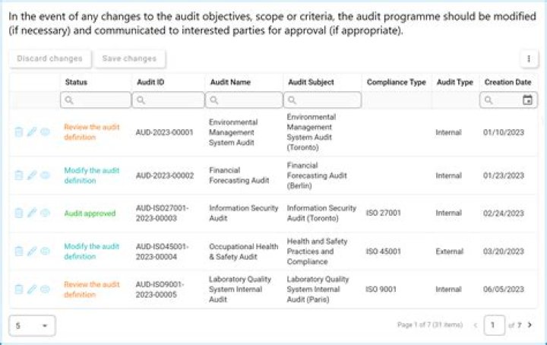Click the 'ISO 9001' compliance type cell
The height and width of the screenshot is (345, 547).
point(381,290)
